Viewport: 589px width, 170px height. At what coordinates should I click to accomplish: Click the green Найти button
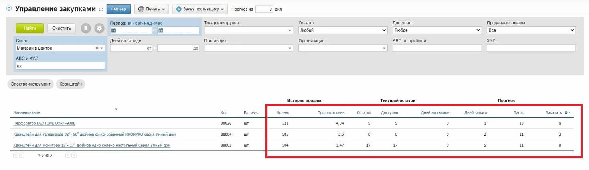(x=30, y=28)
